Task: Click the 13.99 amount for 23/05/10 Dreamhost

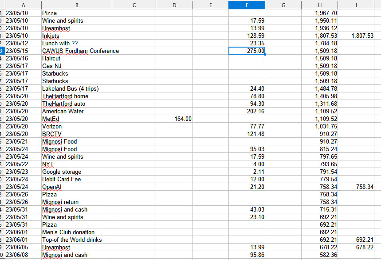Action: [x=247, y=28]
